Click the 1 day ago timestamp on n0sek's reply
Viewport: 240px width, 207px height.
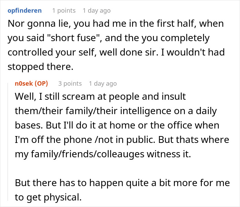[x=103, y=84]
